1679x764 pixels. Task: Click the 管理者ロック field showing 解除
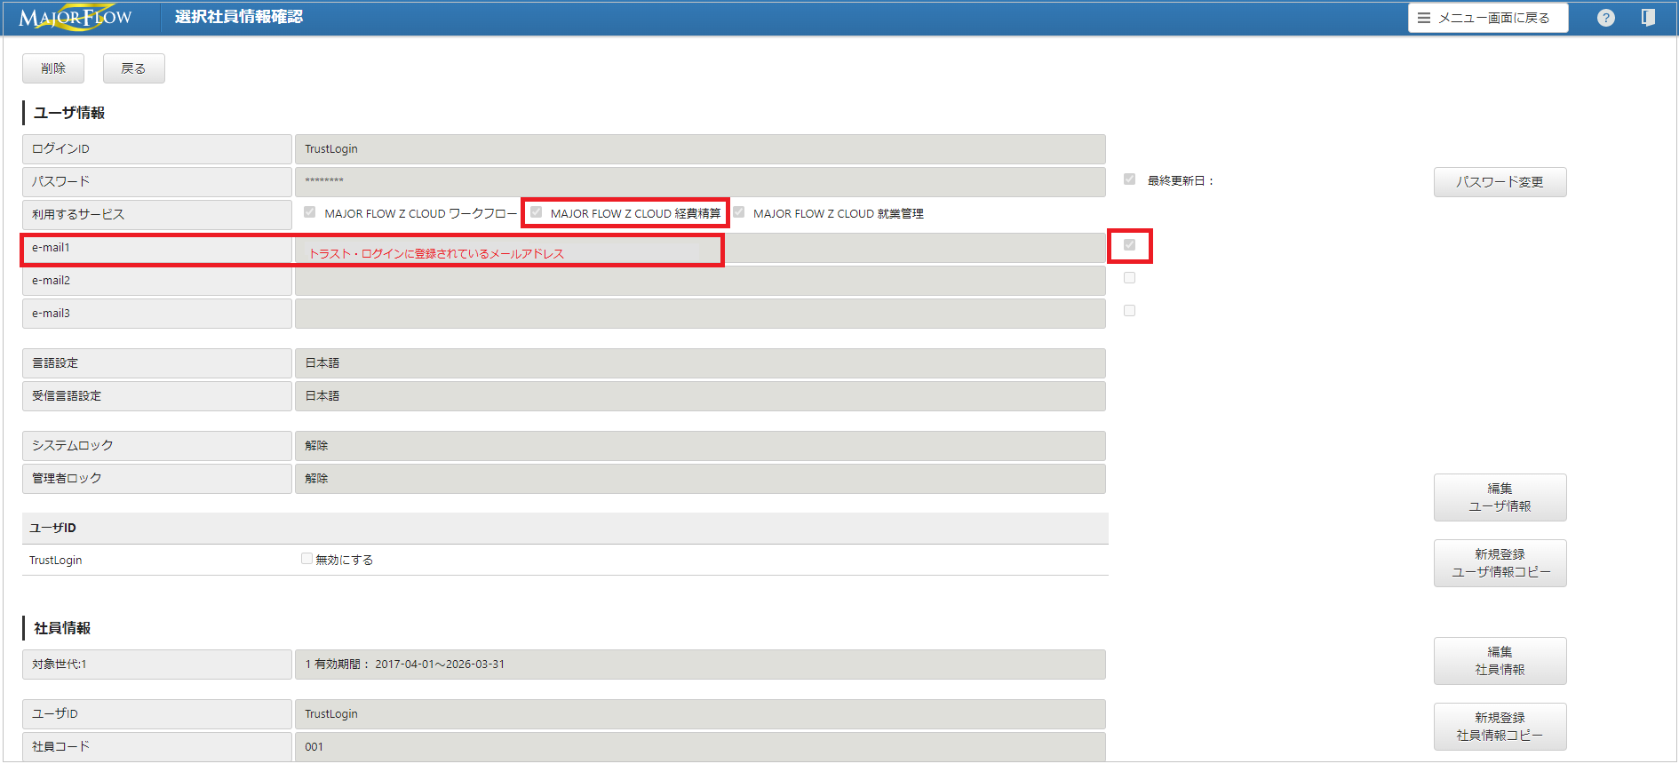pyautogui.click(x=700, y=479)
